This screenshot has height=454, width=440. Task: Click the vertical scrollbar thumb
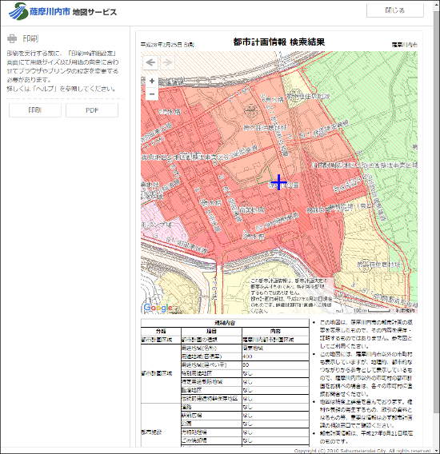coord(436,213)
